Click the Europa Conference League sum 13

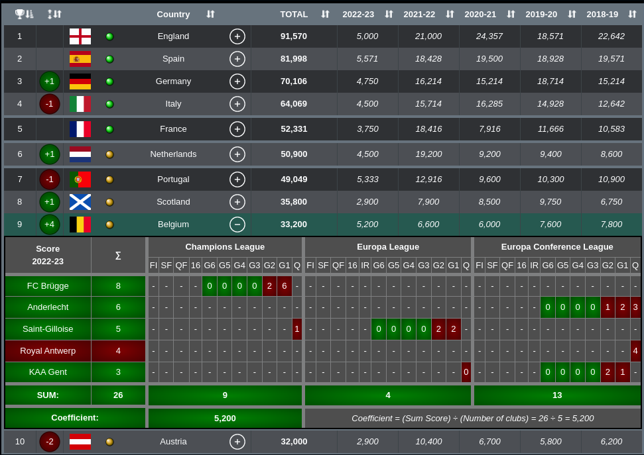(557, 395)
